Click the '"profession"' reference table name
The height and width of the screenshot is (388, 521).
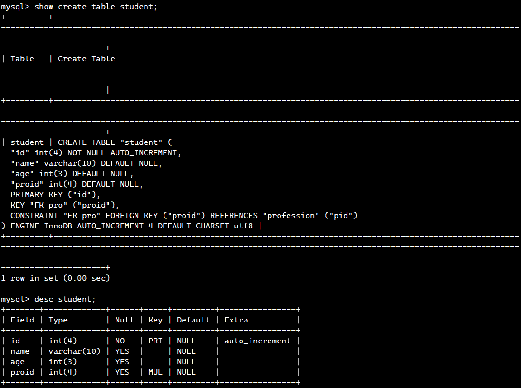point(291,216)
